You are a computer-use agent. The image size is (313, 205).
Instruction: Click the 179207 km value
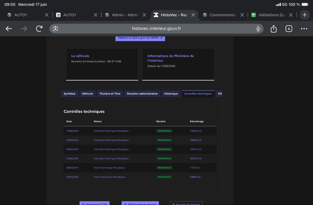click(x=196, y=131)
